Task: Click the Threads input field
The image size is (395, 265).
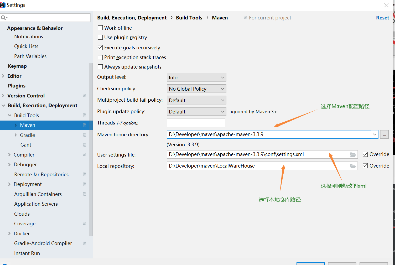Action: [196, 123]
